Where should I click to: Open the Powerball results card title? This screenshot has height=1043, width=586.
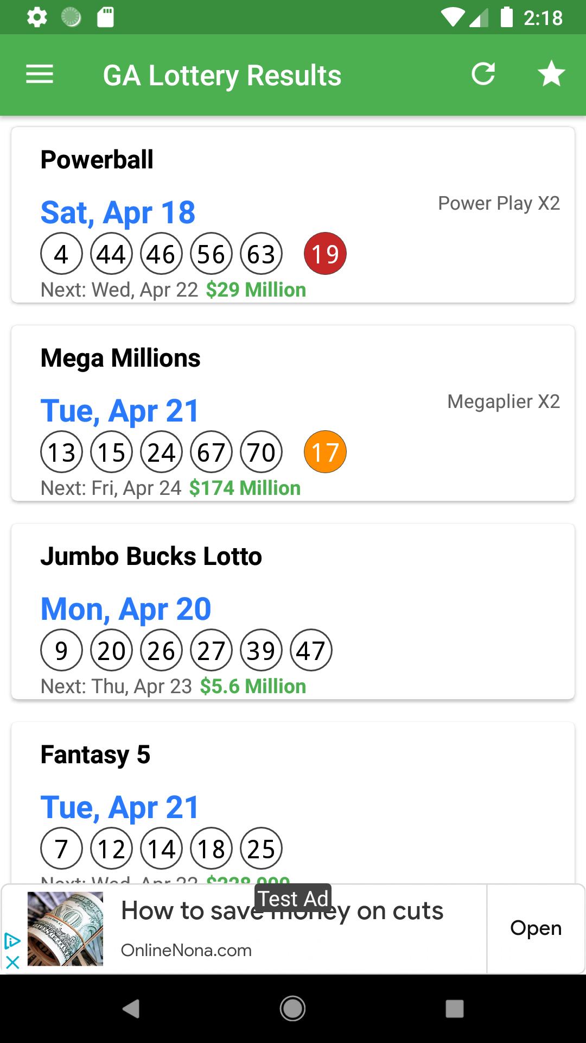97,160
